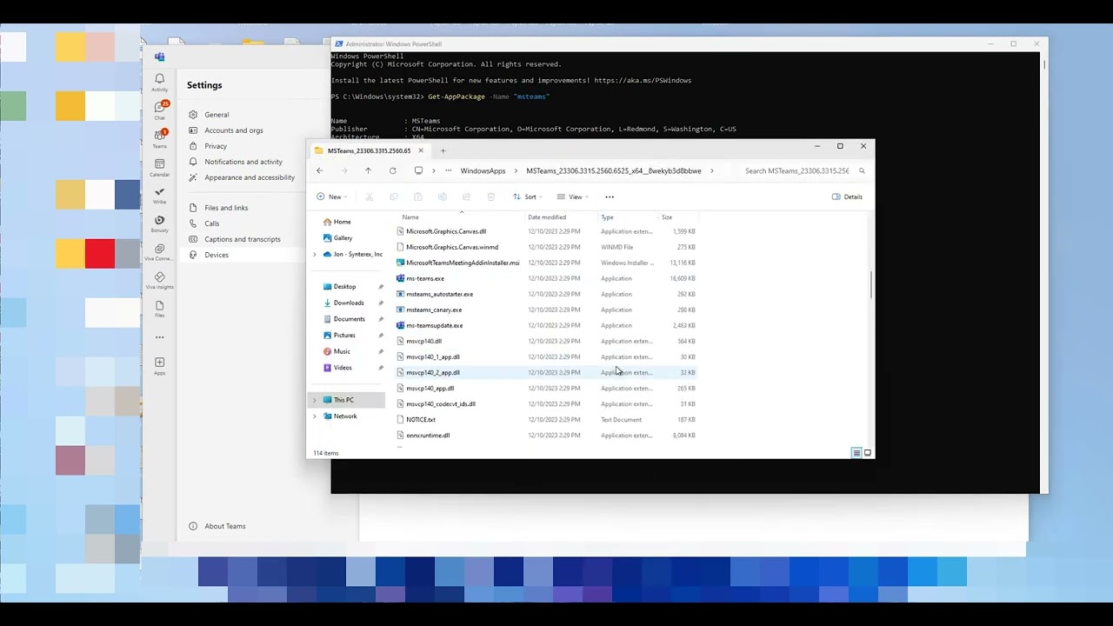Open Notifications and activity settings
This screenshot has height=626, width=1113.
click(243, 162)
